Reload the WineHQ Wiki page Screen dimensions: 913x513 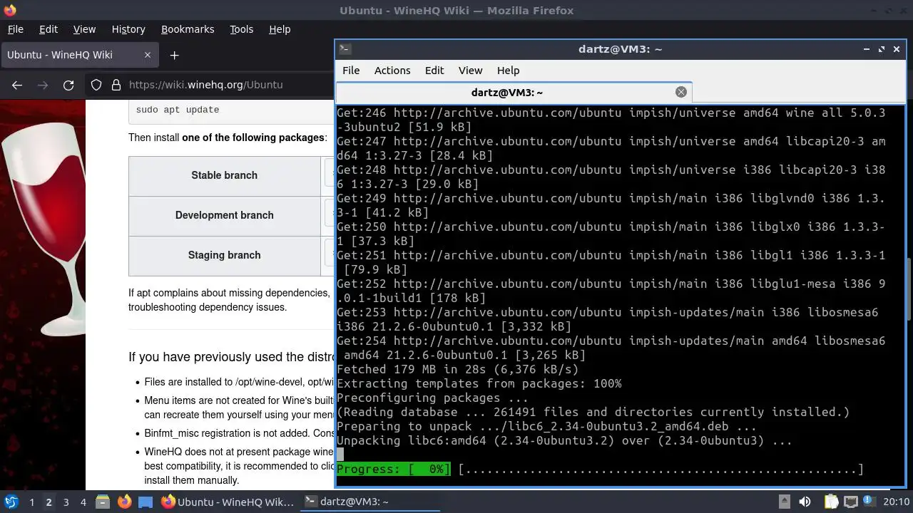[68, 85]
